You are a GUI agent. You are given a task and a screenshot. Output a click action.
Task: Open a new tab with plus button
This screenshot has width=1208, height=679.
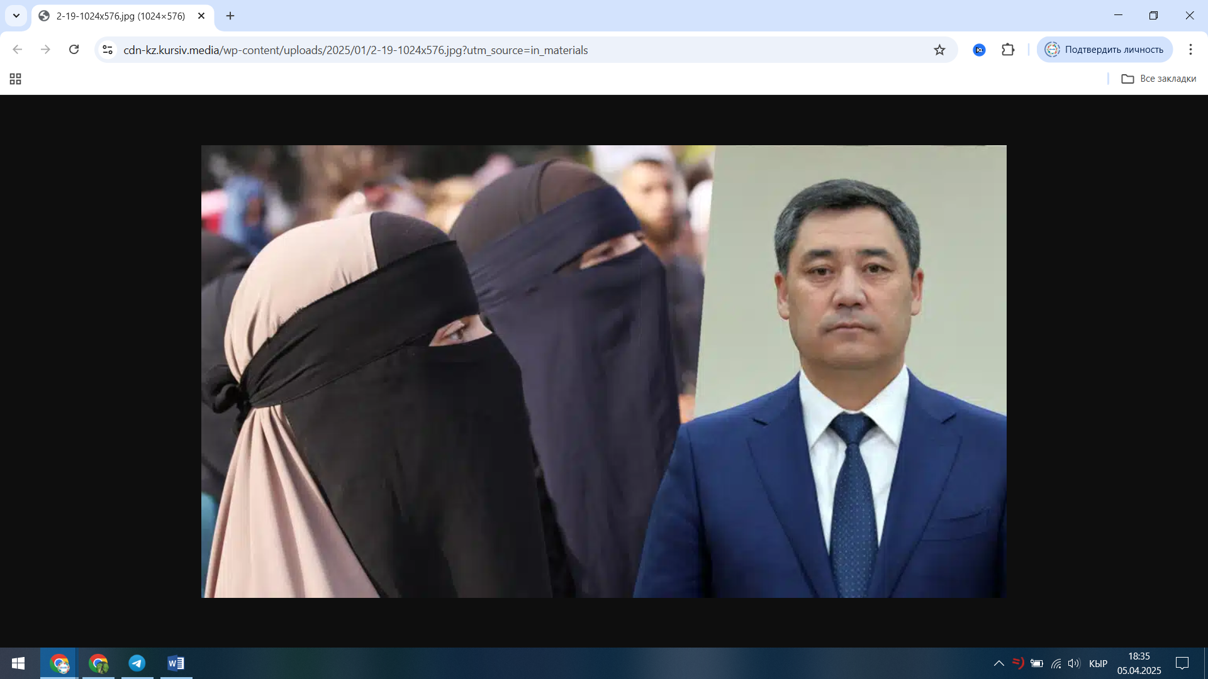tap(230, 16)
